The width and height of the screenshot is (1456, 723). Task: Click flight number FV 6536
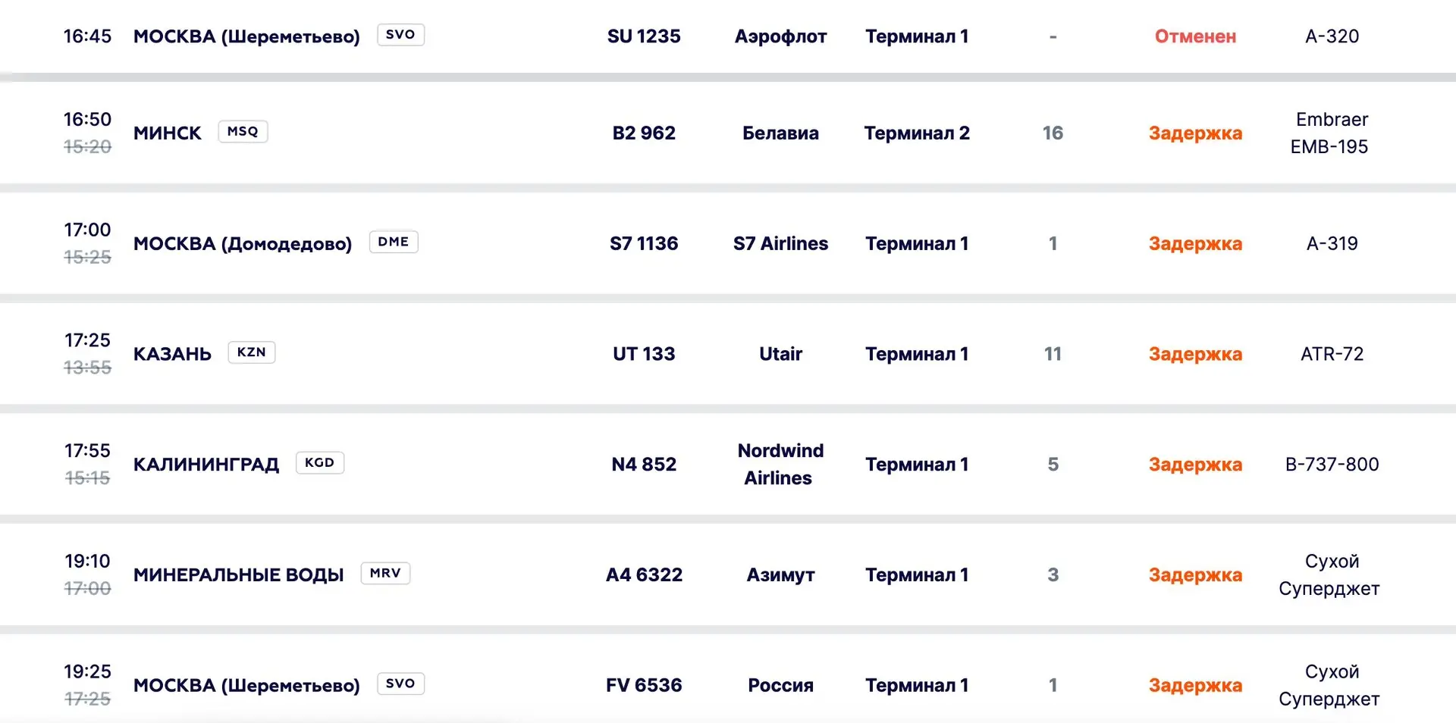click(644, 685)
